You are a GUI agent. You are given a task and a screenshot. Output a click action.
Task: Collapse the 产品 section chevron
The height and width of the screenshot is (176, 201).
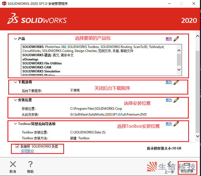coord(15,39)
